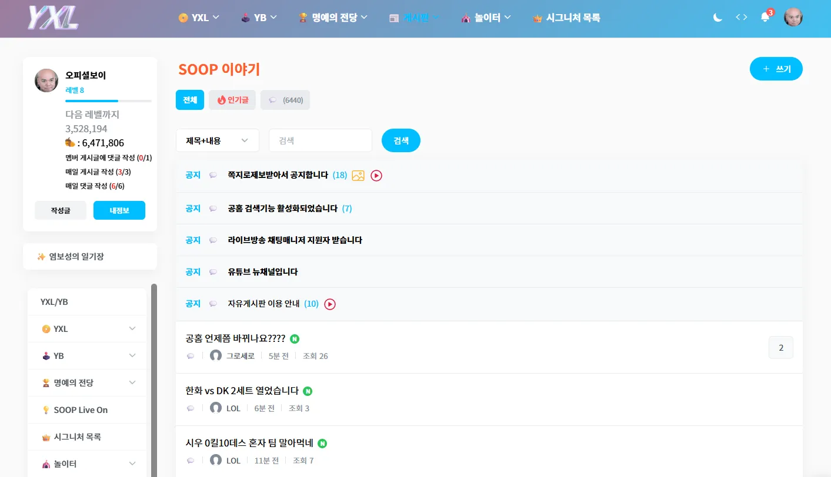Open the notice 자유게시판 이용 안내

click(263, 304)
